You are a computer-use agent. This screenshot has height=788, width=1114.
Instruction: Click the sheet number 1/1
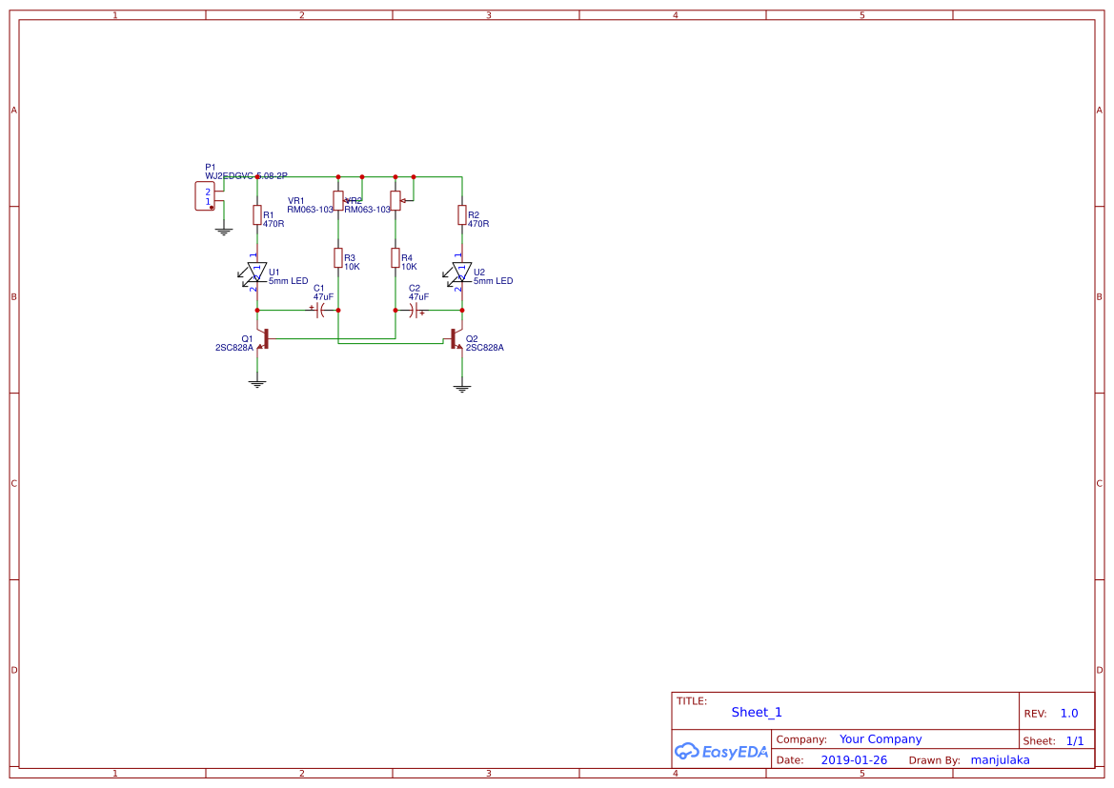tap(1075, 741)
